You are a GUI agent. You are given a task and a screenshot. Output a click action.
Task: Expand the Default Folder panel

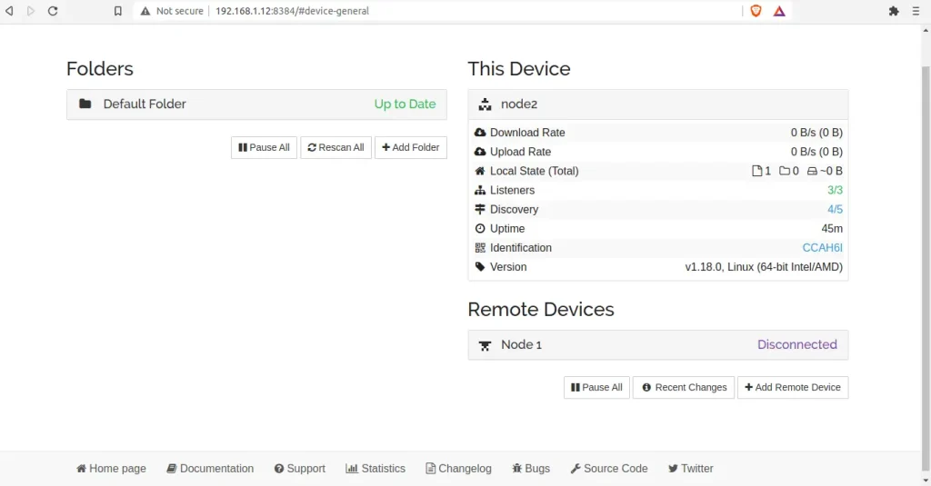tap(256, 104)
